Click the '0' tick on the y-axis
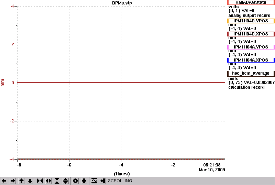275x185 pixels. [13, 83]
